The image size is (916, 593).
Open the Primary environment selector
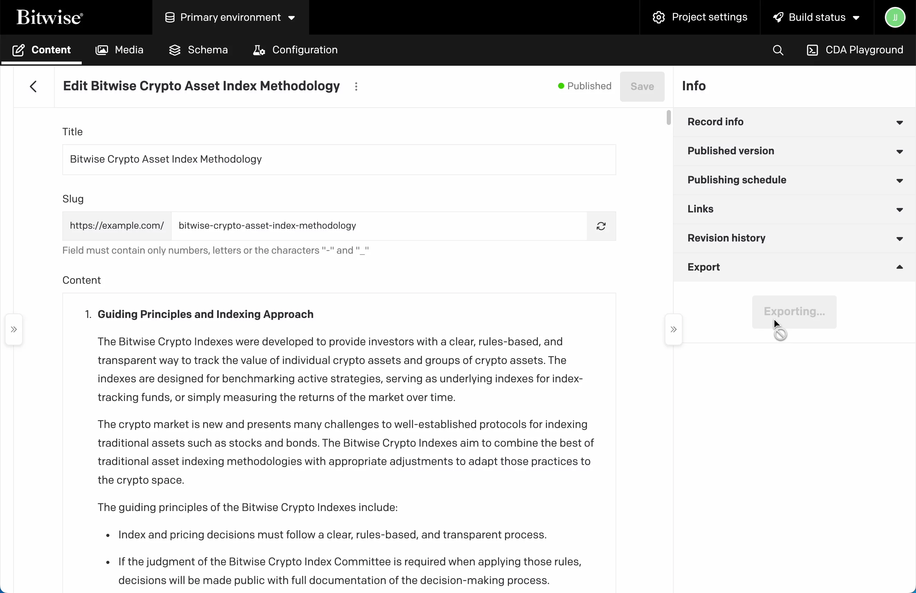[x=230, y=17]
